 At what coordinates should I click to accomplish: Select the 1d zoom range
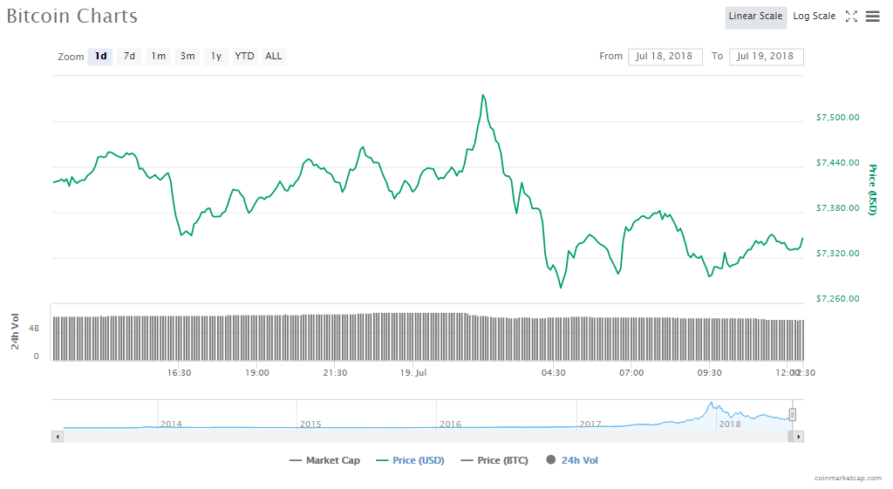100,57
